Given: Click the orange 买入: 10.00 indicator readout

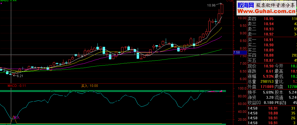Looking at the screenshot, I should (x=90, y=86).
